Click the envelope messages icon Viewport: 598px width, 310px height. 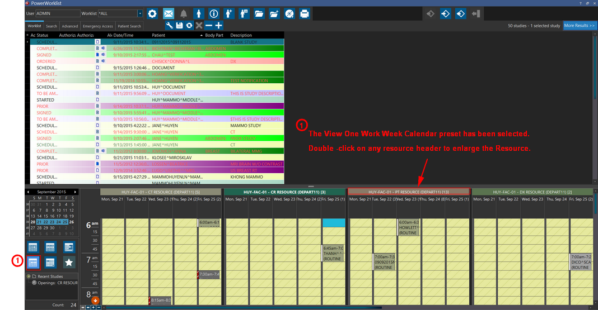[x=169, y=13]
